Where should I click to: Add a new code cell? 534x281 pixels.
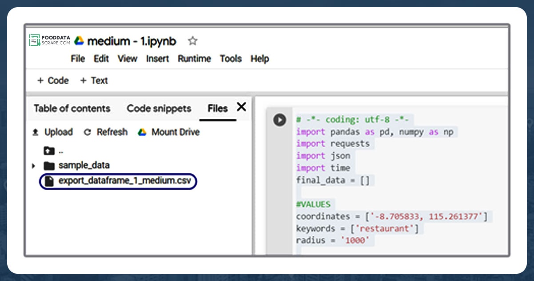click(x=52, y=80)
